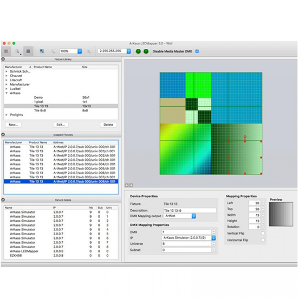The image size is (298, 298).
Task: Sort Fixture Nodes by Name column
Action: pyautogui.click(x=9, y=208)
